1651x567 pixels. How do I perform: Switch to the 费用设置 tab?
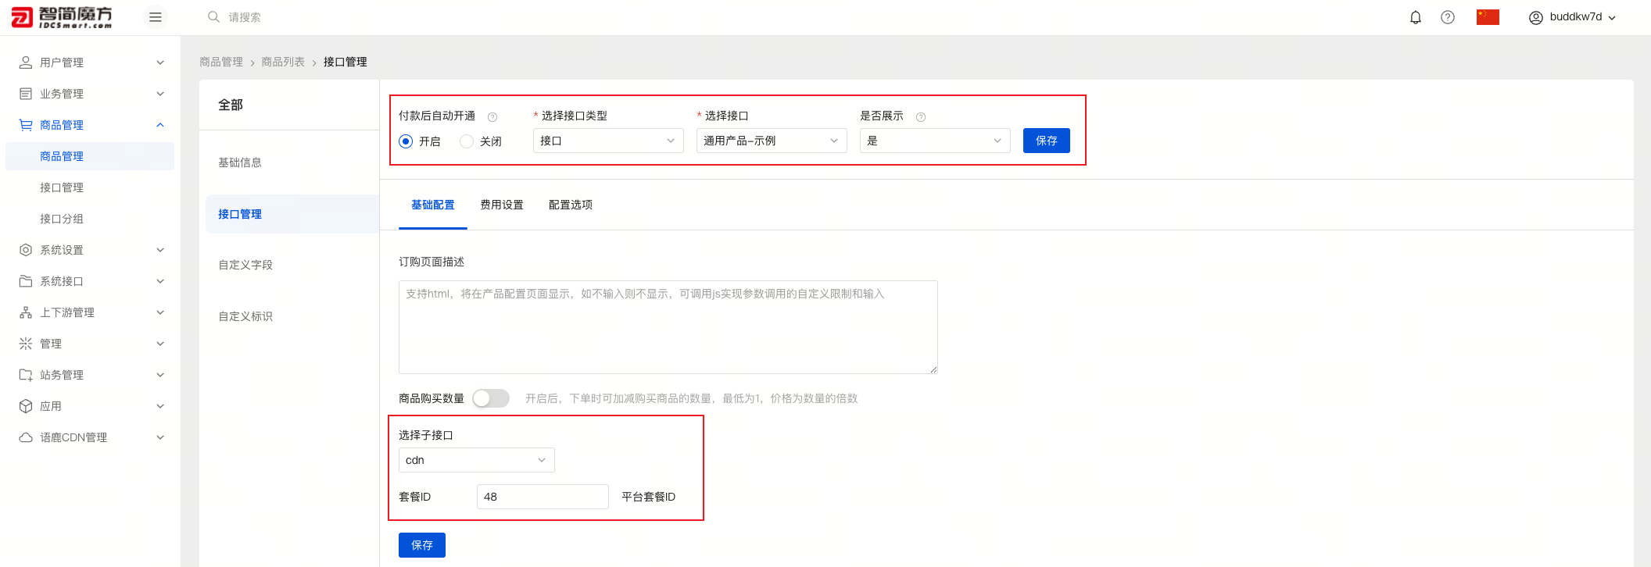(502, 205)
